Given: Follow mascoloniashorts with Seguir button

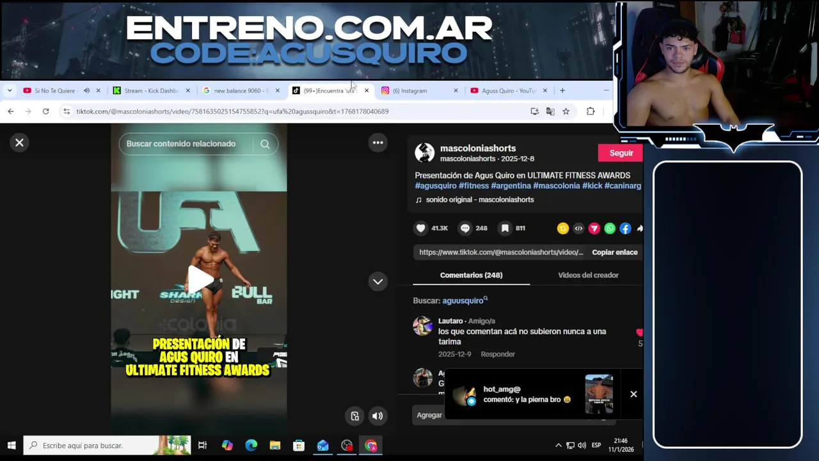Looking at the screenshot, I should click(621, 153).
